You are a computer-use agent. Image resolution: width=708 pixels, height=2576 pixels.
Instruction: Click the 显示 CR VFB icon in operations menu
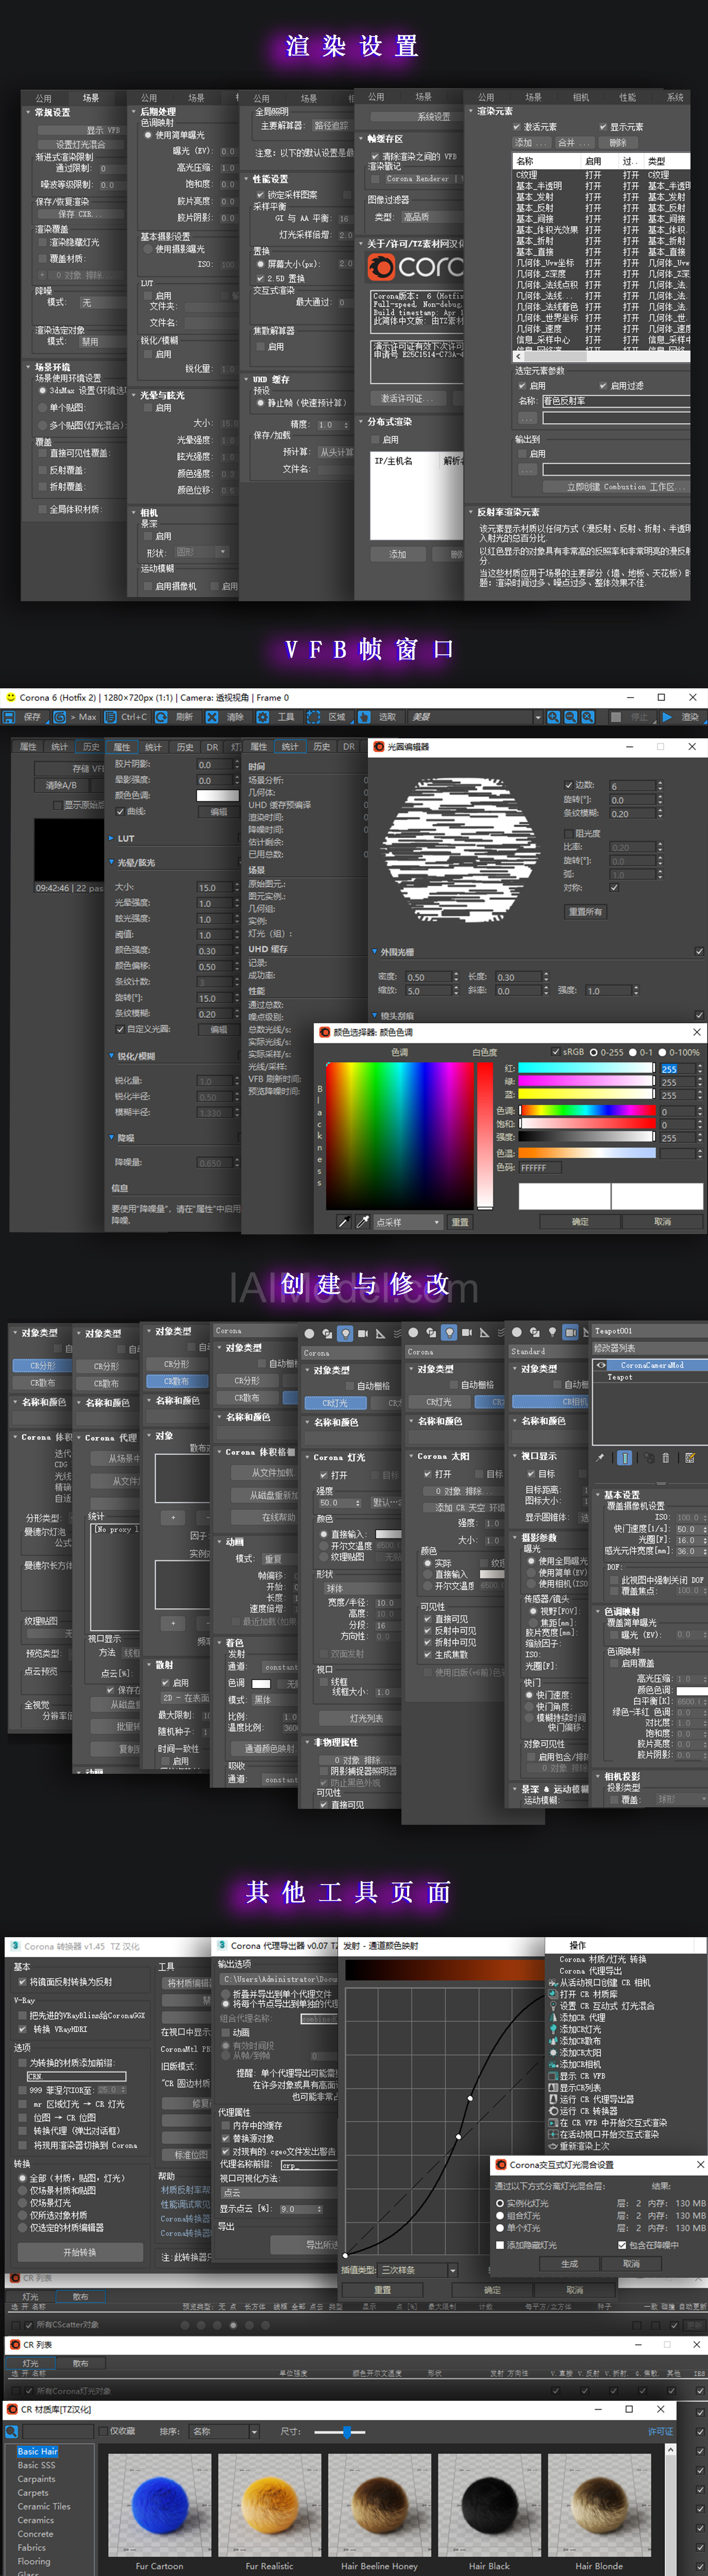click(x=553, y=2075)
